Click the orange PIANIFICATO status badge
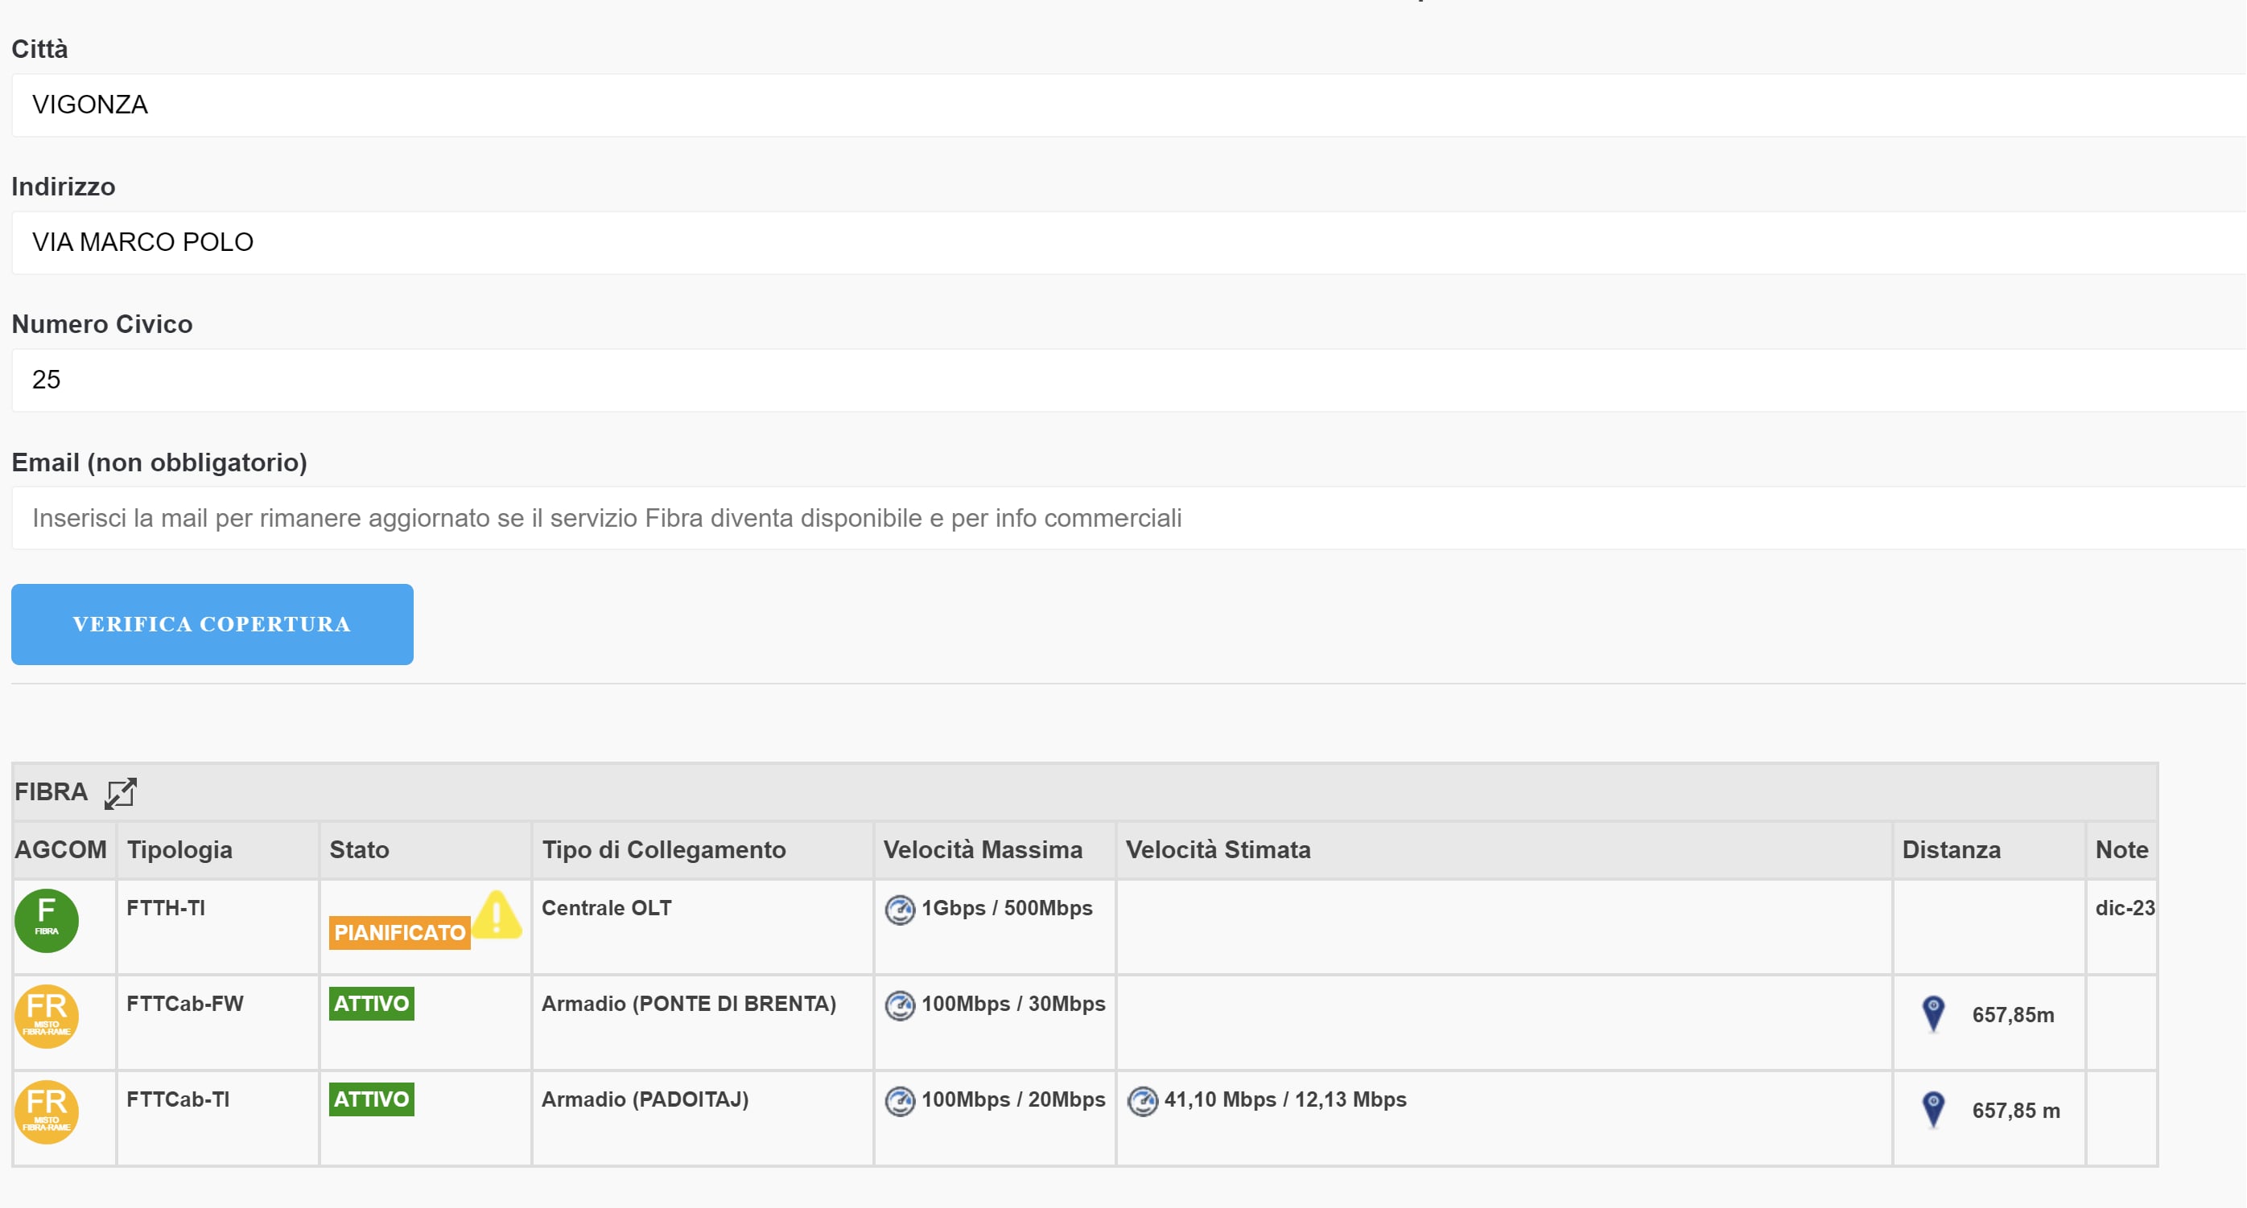Screen dimensions: 2247x1208 coord(399,933)
